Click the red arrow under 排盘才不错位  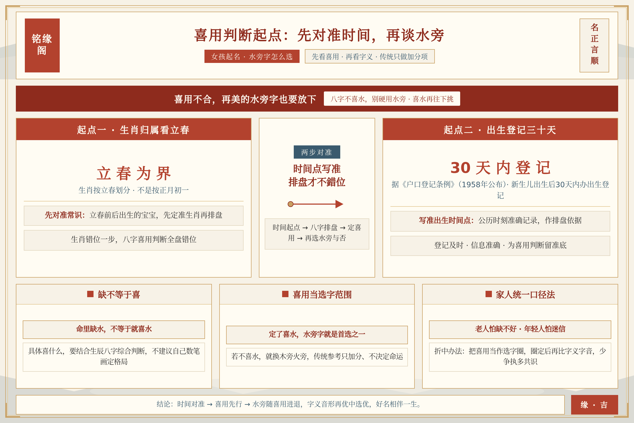[x=315, y=204]
